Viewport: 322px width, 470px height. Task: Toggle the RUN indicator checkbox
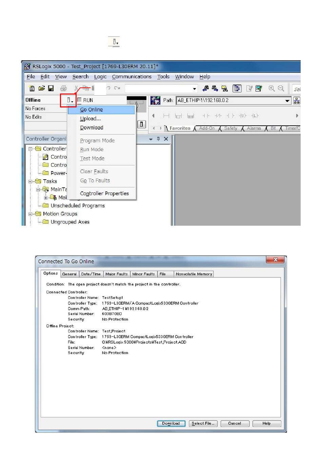pyautogui.click(x=79, y=100)
